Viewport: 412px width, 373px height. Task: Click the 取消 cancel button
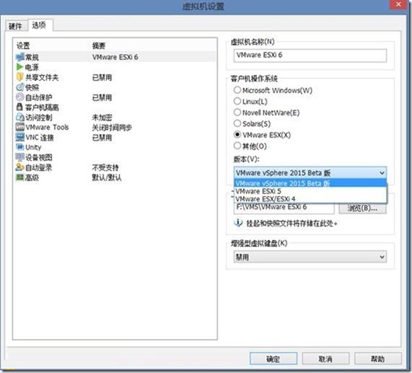pyautogui.click(x=325, y=359)
